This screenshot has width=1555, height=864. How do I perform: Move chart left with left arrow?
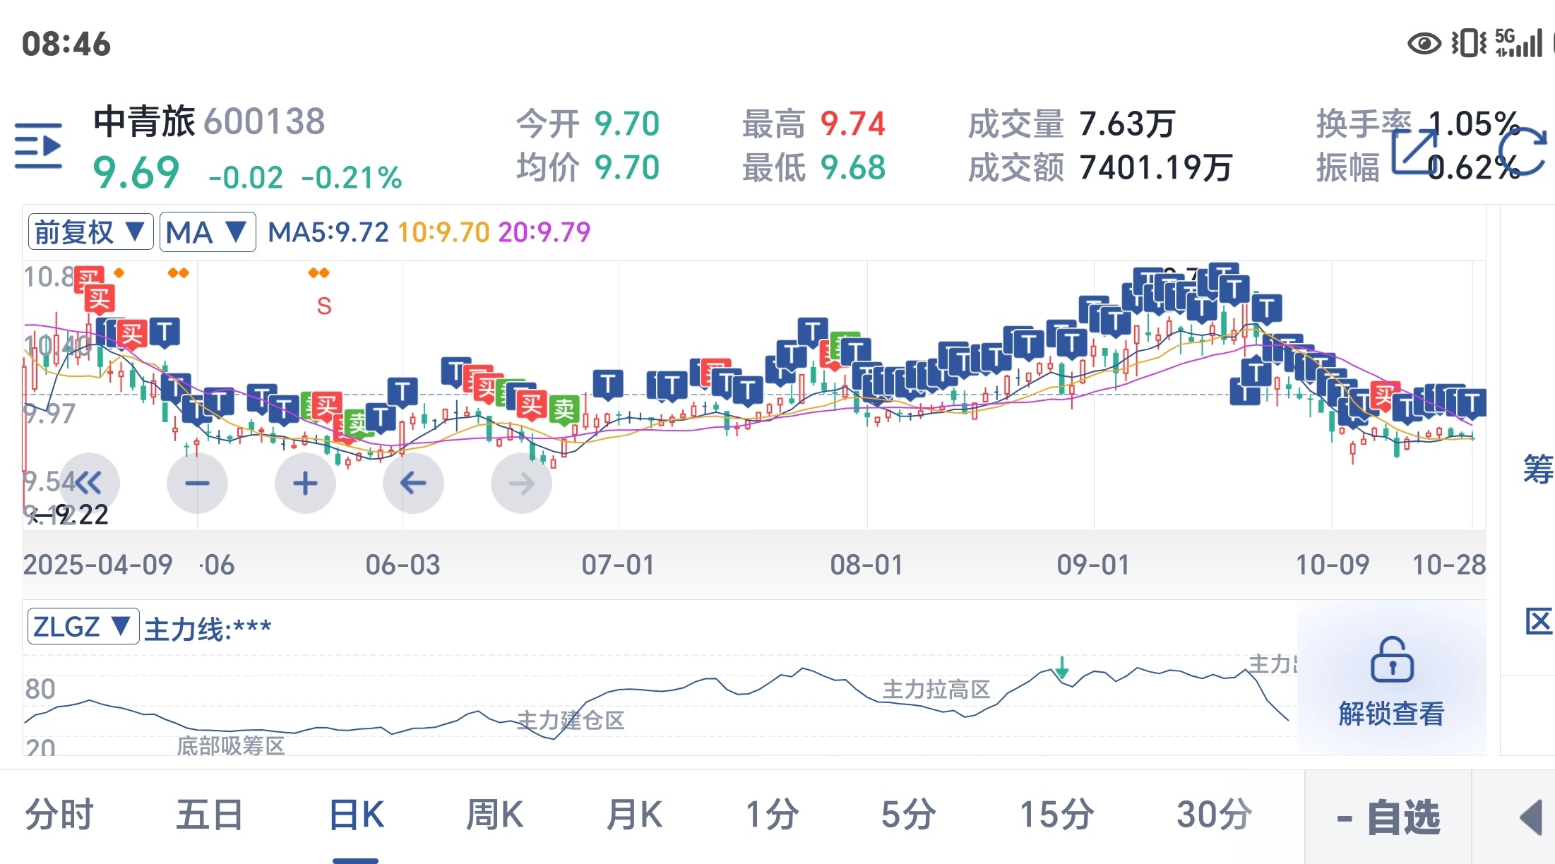tap(413, 484)
